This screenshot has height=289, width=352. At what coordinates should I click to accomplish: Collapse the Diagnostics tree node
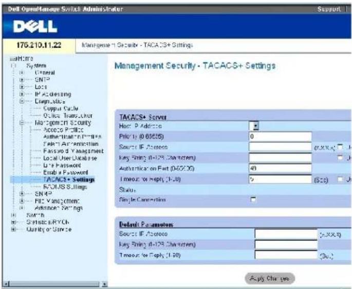[22, 101]
